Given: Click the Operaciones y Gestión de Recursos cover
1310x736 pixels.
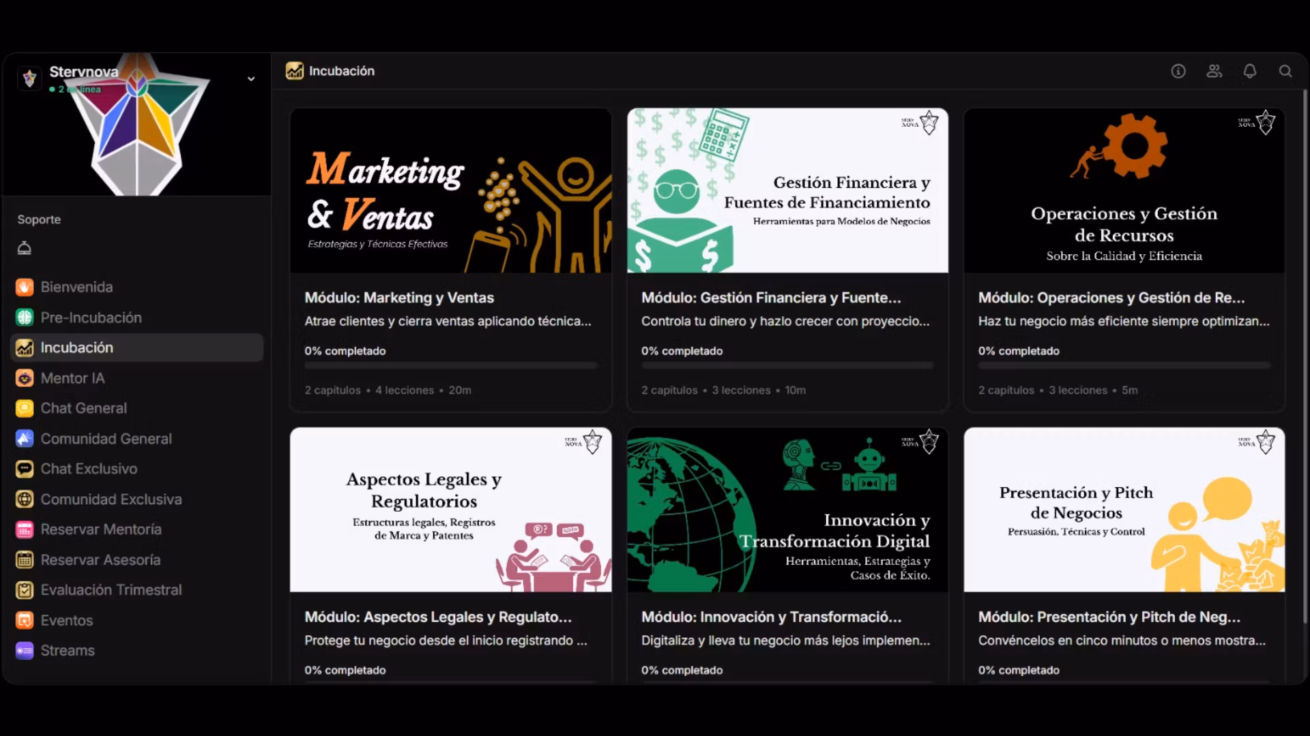Looking at the screenshot, I should pos(1124,190).
